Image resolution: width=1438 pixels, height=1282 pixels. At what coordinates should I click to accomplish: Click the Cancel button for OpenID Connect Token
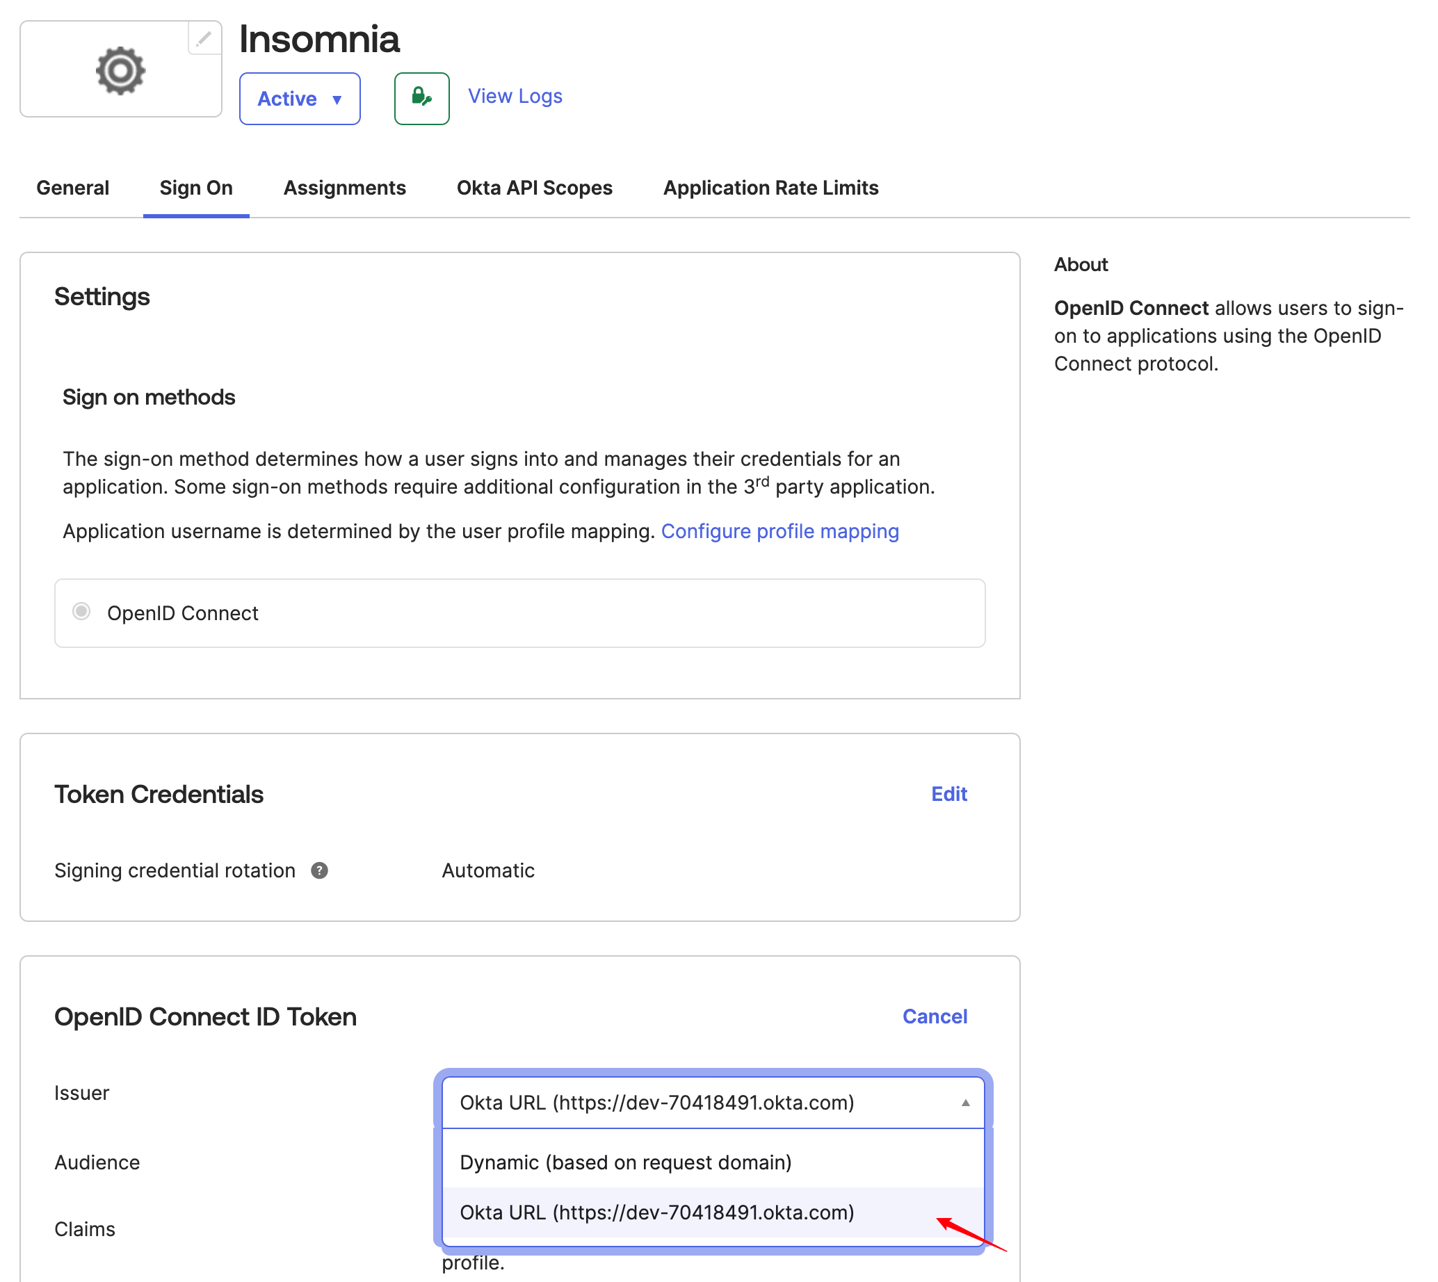935,1016
